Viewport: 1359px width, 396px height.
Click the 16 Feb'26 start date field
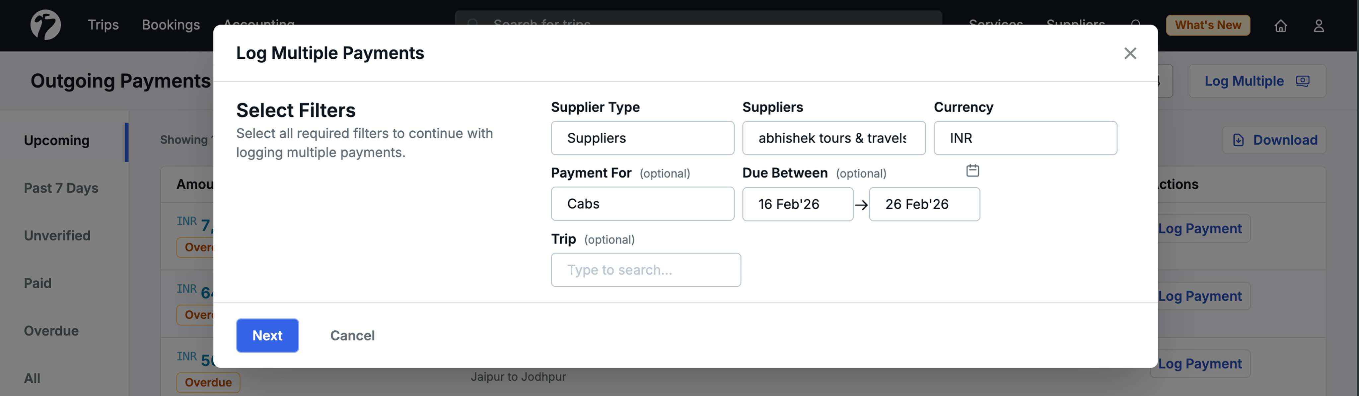797,204
